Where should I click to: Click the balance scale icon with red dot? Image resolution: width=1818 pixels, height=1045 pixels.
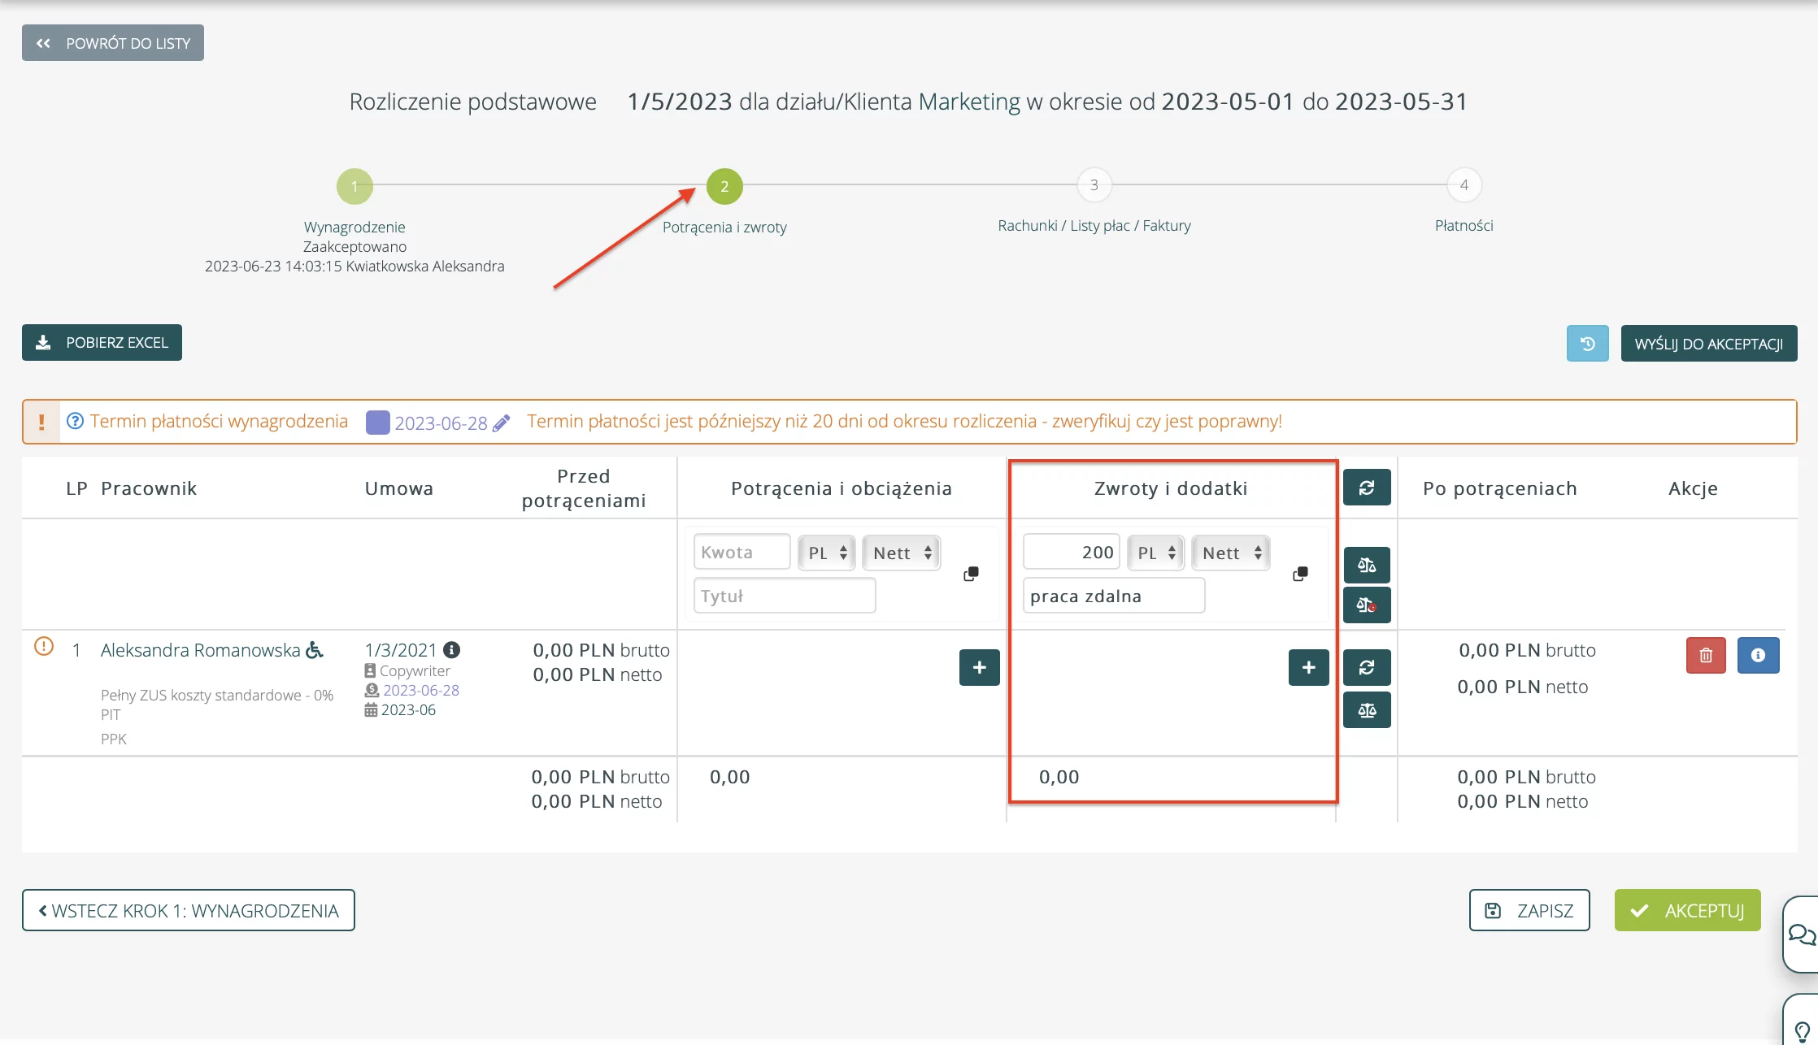pyautogui.click(x=1367, y=605)
